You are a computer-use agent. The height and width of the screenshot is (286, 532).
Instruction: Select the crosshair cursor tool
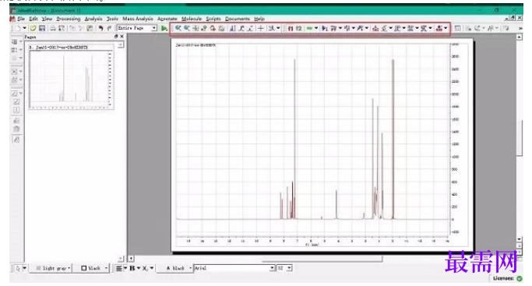point(261,28)
